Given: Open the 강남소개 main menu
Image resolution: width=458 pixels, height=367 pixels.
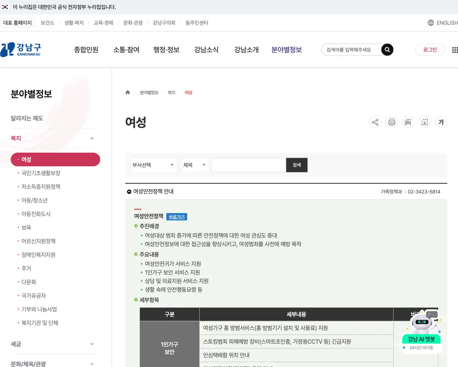Looking at the screenshot, I should tap(247, 50).
